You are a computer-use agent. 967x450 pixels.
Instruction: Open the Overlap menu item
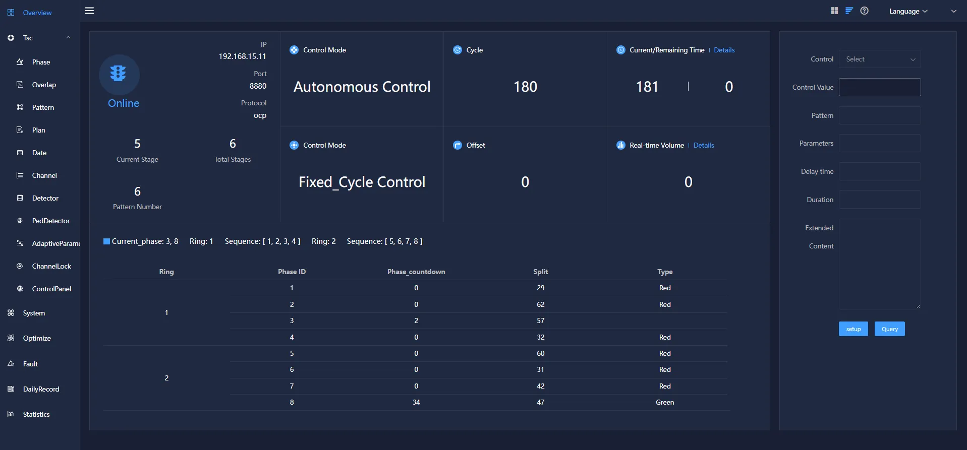(44, 85)
